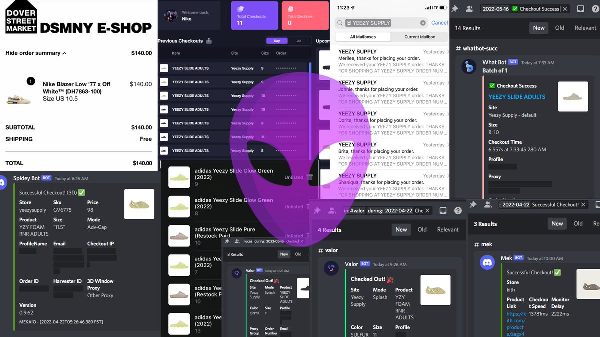Open Foam Runner thumbnail in Spidey Bot message
The height and width of the screenshot is (337, 600).
(139, 204)
